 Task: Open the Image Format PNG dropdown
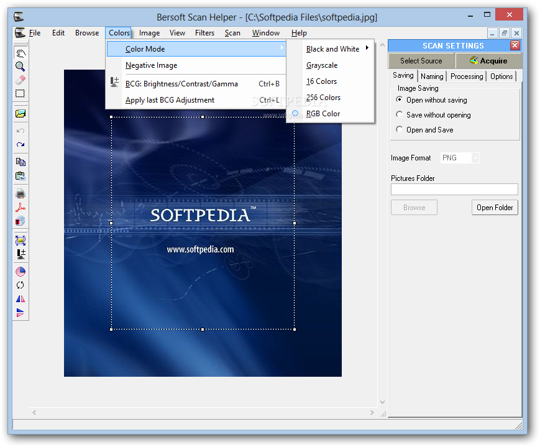tap(475, 158)
